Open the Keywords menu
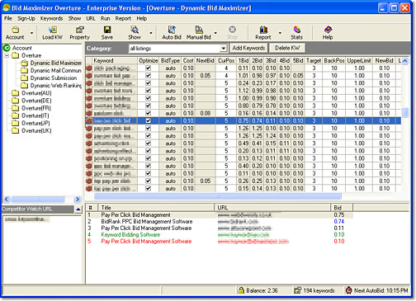This screenshot has width=416, height=301. click(51, 19)
